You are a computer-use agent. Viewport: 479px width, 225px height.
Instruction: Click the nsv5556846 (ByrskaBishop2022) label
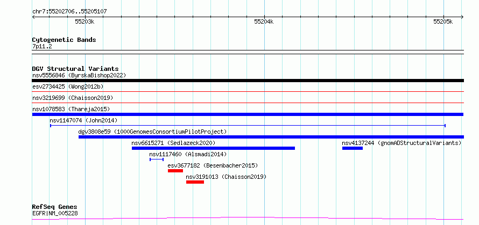[79, 75]
